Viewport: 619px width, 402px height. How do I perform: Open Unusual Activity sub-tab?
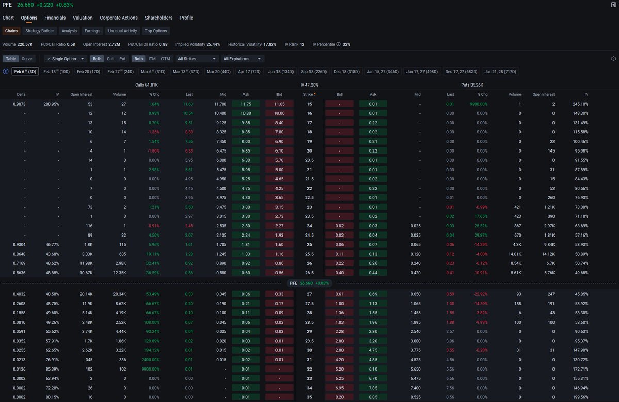pyautogui.click(x=123, y=31)
